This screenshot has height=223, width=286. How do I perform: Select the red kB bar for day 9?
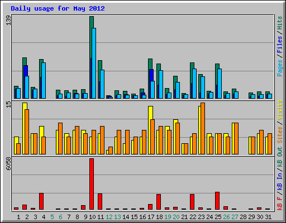point(83,207)
